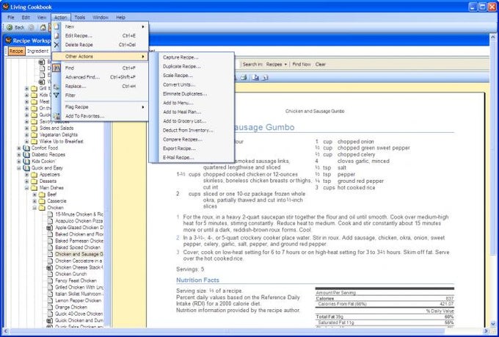Switch to the Ingredient tab

[37, 51]
